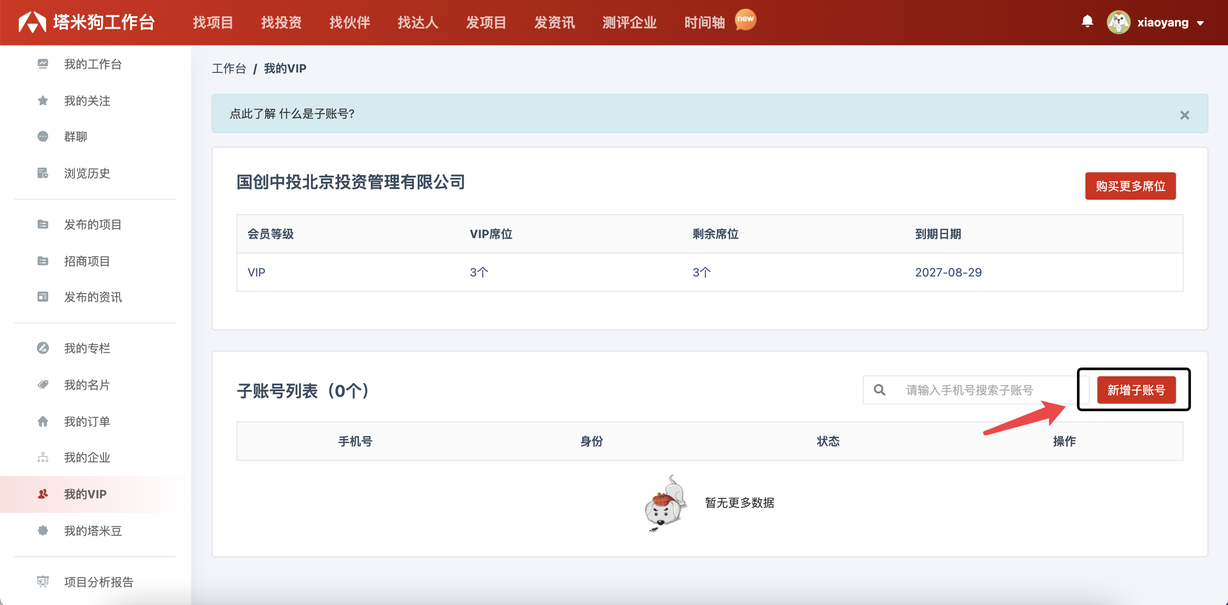Go to 我的工作台 in sidebar
The width and height of the screenshot is (1228, 605).
coord(93,64)
